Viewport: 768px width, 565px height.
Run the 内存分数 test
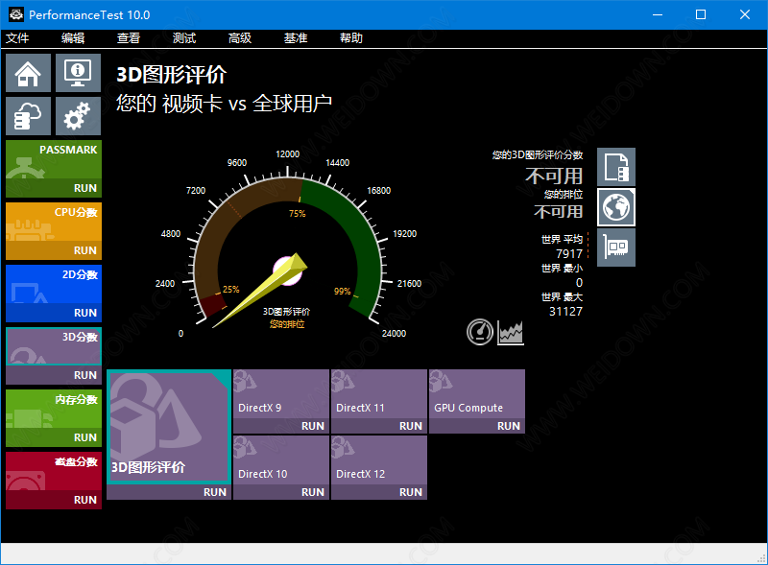(54, 437)
